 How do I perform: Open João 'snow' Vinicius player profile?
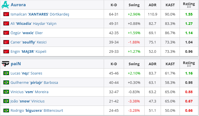click(27, 101)
